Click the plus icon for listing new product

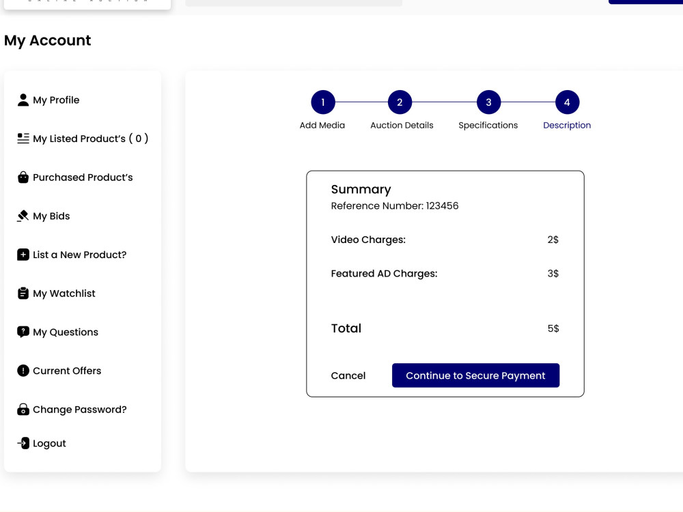pos(23,255)
